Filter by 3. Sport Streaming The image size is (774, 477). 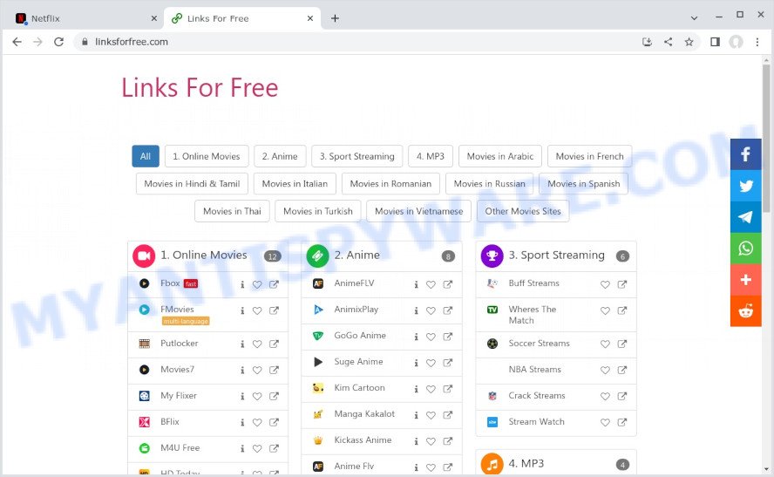click(x=356, y=156)
